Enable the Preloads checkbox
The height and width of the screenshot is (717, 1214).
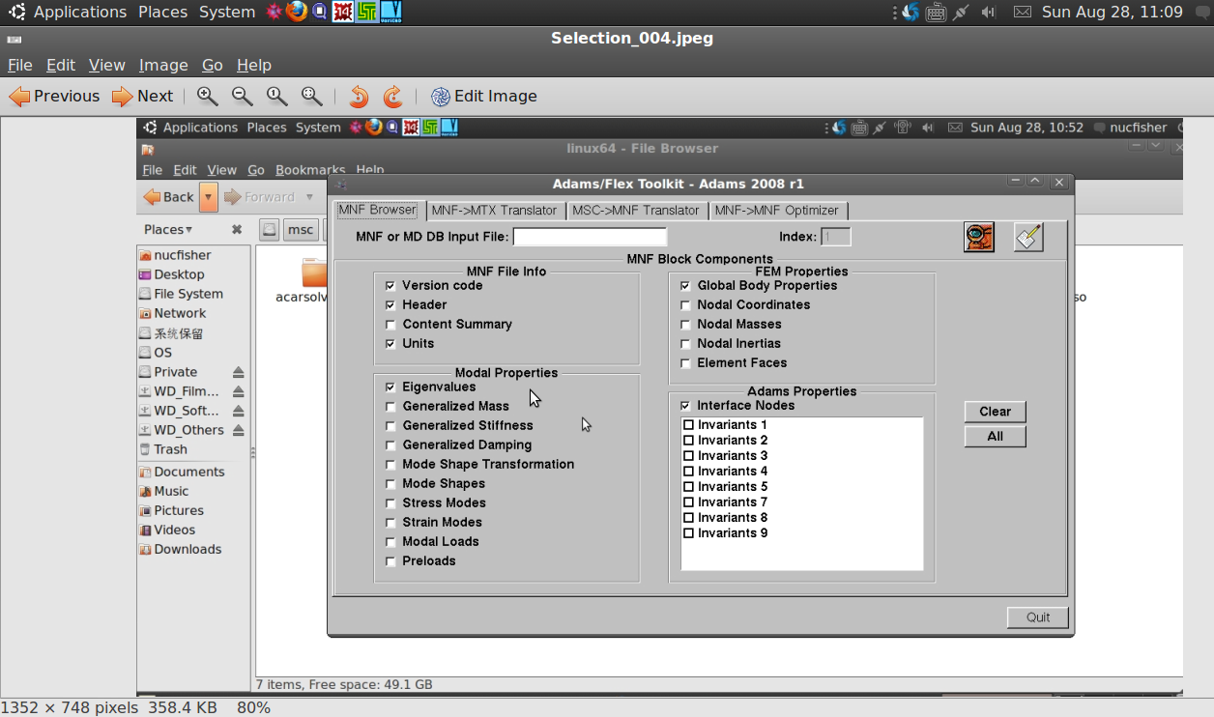[x=390, y=561]
